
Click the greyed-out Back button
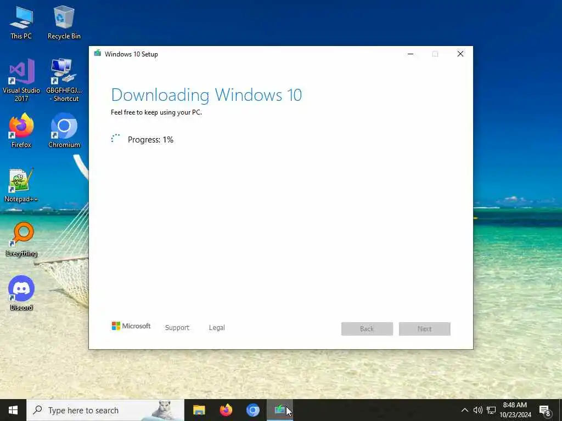coord(367,329)
